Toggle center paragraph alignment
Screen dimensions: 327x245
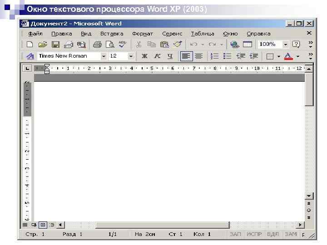pos(199,56)
